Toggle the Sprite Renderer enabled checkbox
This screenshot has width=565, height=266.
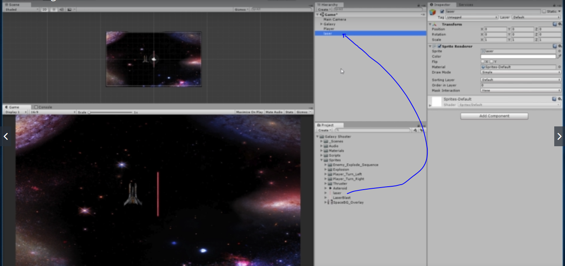tap(440, 46)
